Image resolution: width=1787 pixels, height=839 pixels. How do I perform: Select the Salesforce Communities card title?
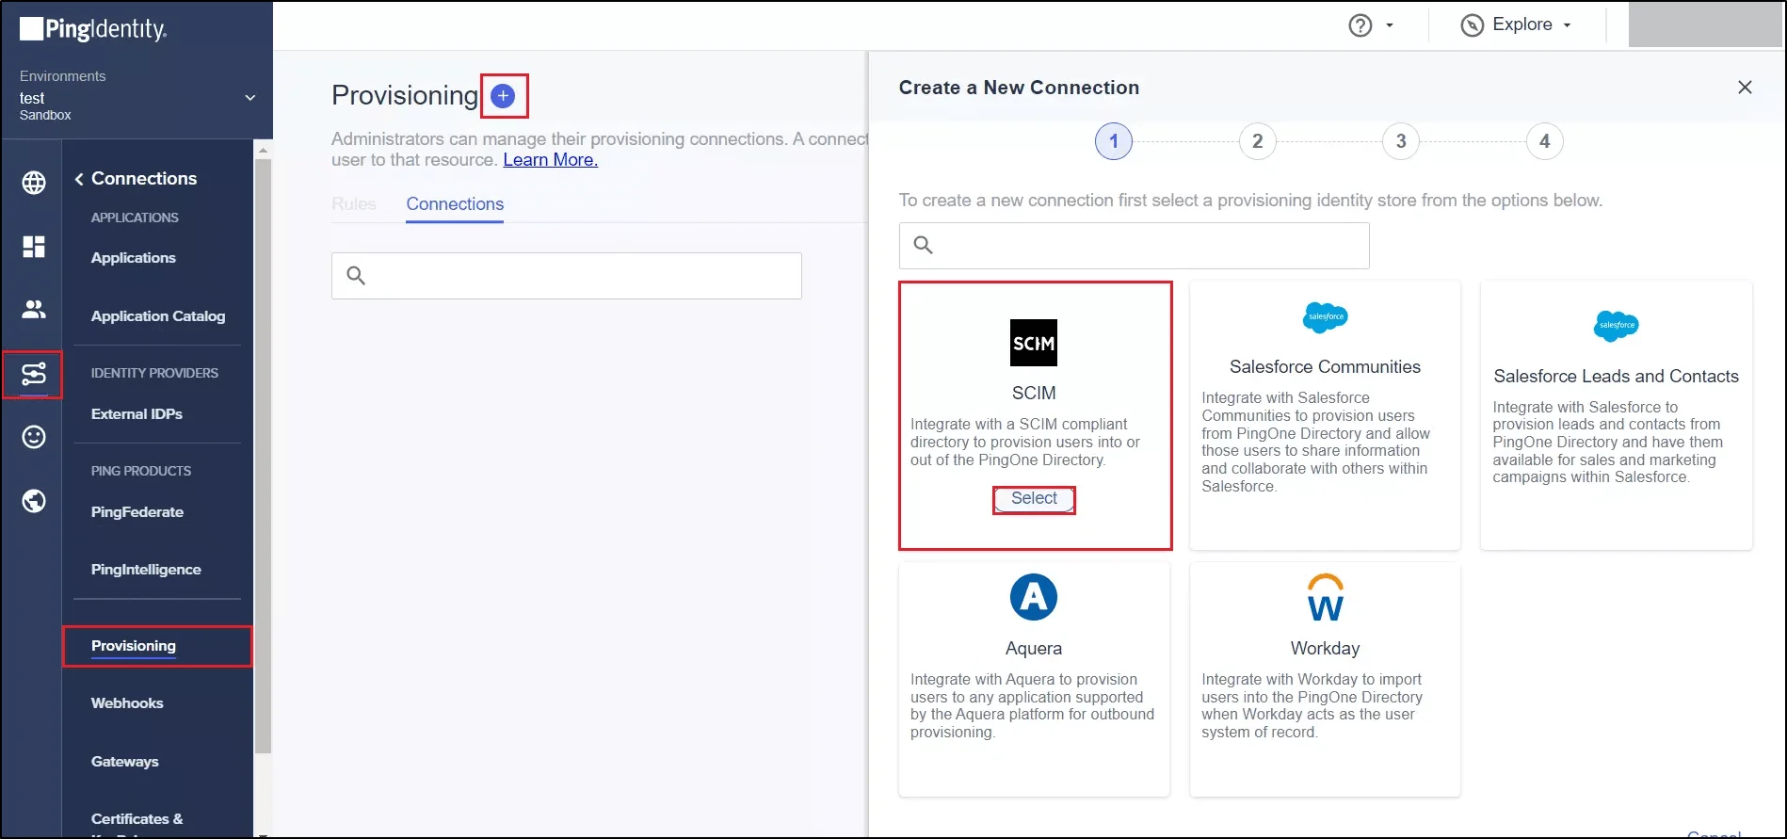(1325, 367)
